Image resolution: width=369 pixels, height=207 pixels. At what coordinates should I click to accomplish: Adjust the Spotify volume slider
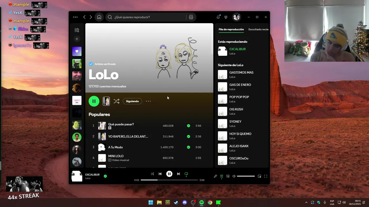246,176
